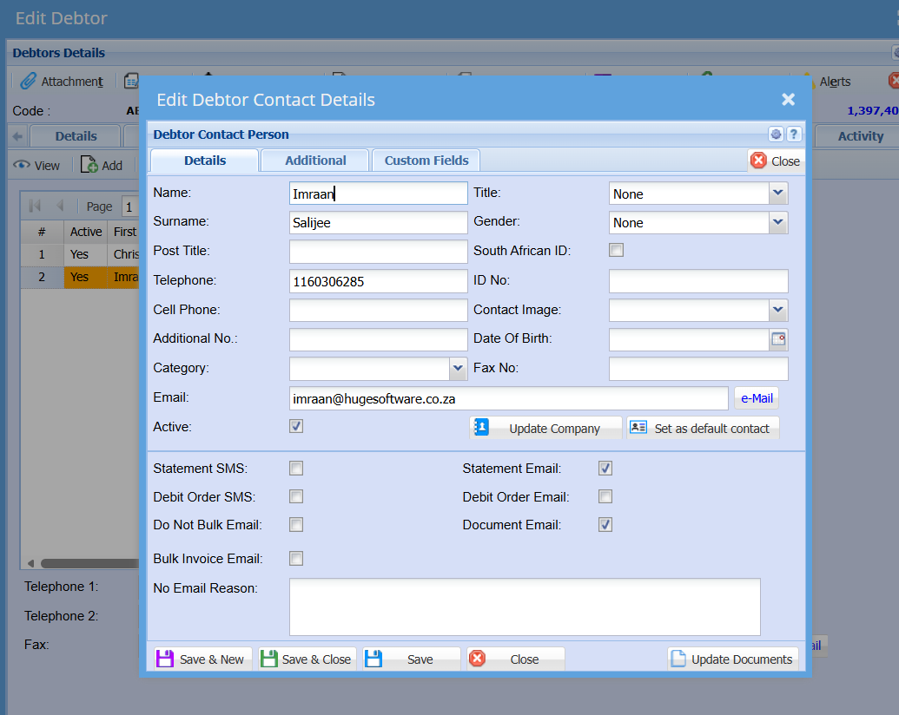Click the Fax No input field
The height and width of the screenshot is (715, 899).
pyautogui.click(x=698, y=369)
